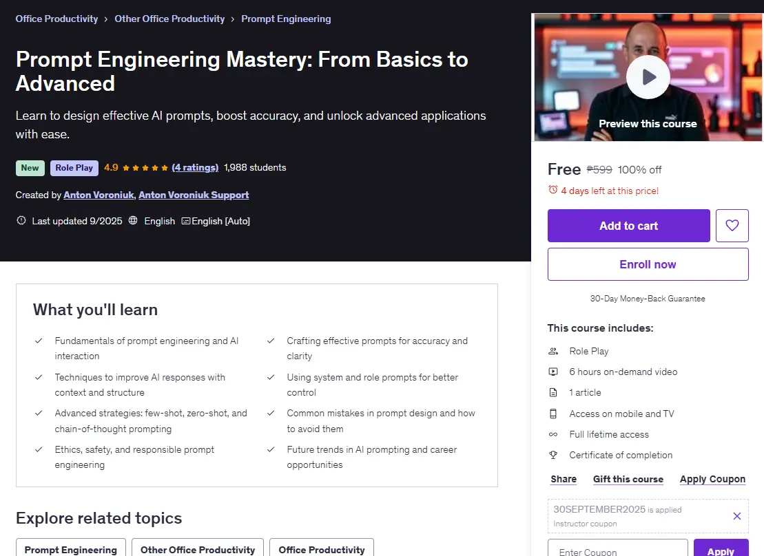Click the Apply coupon button
The height and width of the screenshot is (556, 764).
(721, 549)
